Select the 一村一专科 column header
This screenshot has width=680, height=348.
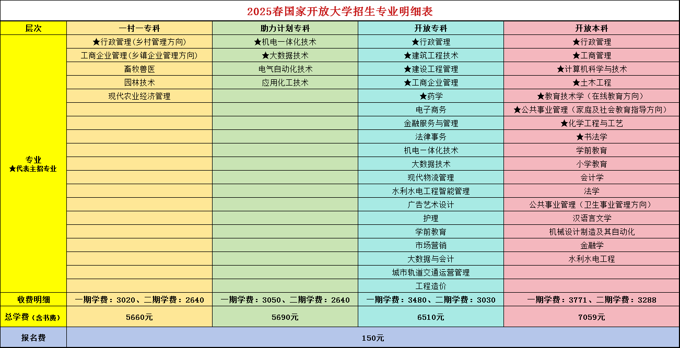139,28
